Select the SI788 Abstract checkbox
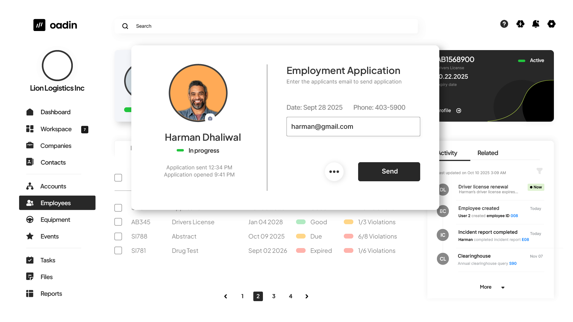Image resolution: width=573 pixels, height=322 pixels. click(118, 236)
